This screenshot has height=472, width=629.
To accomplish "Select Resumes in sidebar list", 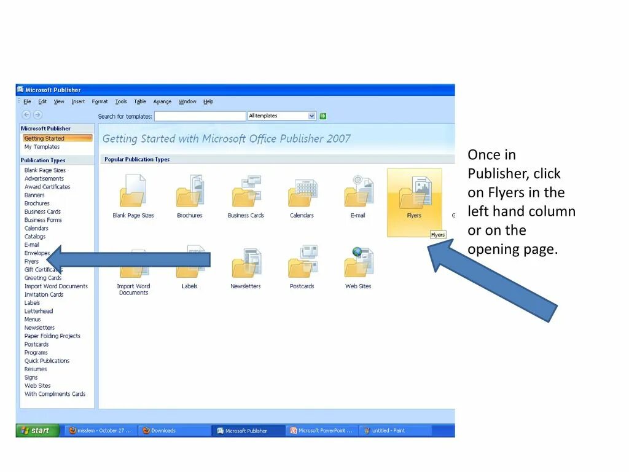I will (36, 369).
